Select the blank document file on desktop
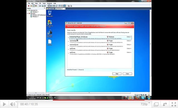Image resolution: width=178 pixels, height=108 pixels. (x=50, y=42)
